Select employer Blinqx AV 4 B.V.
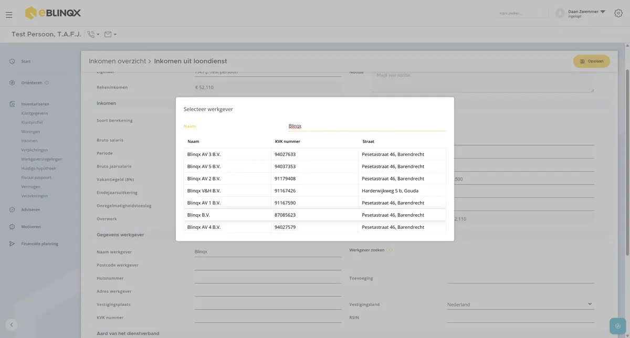Screen dimensions: 630x338 pyautogui.click(x=315, y=227)
